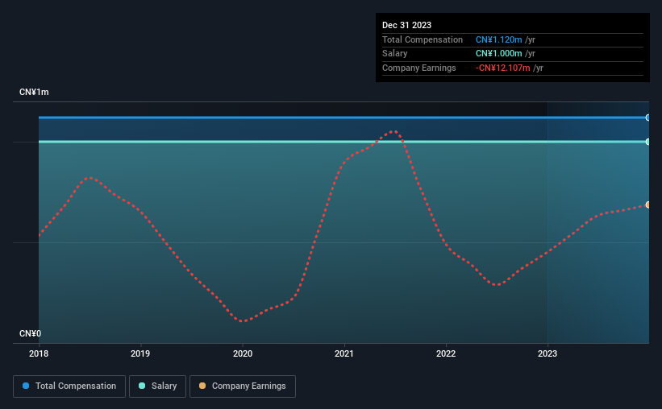662x409 pixels.
Task: Click the -CN¥12.107m company earnings value
Action: tap(502, 68)
